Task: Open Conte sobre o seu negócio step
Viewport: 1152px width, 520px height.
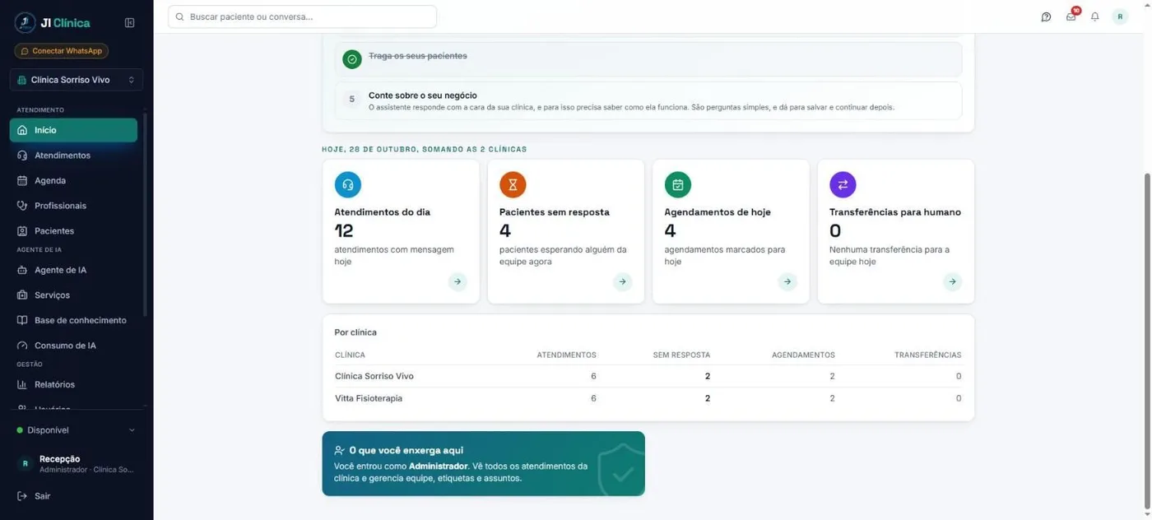Action: click(x=648, y=100)
